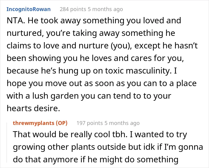Collapse reply thread via vertical indent line
Image resolution: width=209 pixels, height=168 pixels.
(x=7, y=143)
